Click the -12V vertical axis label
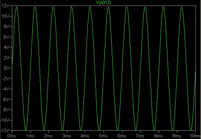201x139 pixels. point(5,130)
